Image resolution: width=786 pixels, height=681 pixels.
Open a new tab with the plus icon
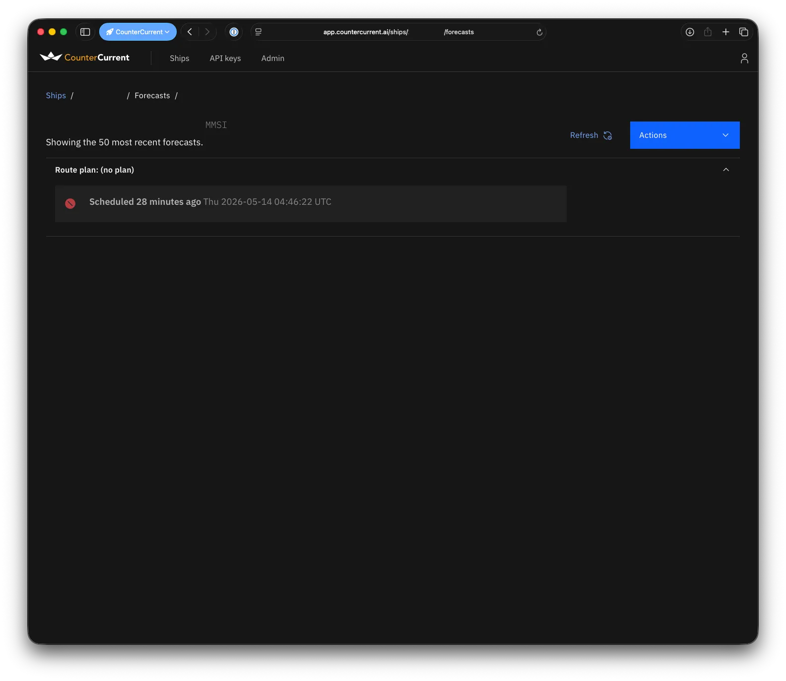click(725, 32)
